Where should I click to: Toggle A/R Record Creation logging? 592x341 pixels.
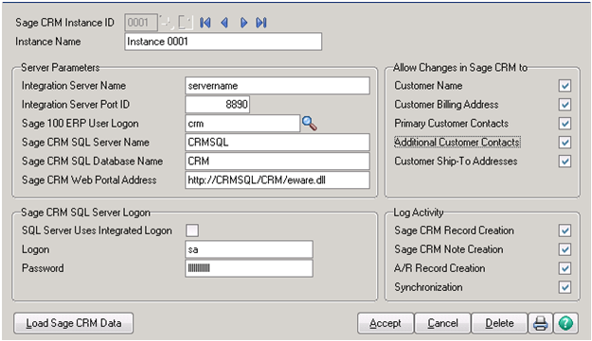point(565,268)
